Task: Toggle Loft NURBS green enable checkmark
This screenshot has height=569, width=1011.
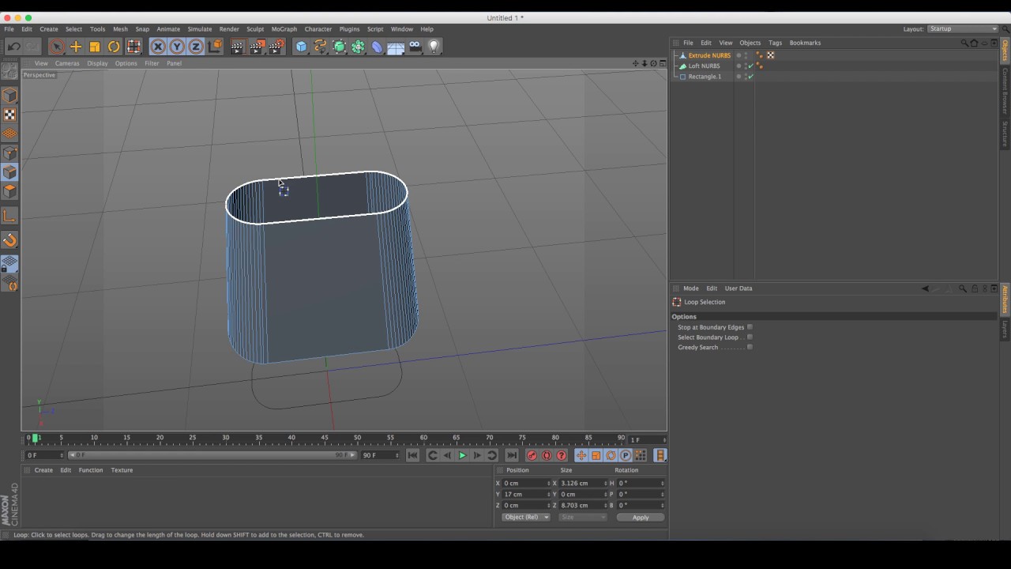Action: [750, 66]
